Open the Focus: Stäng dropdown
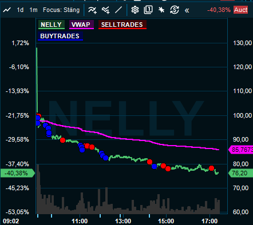This screenshot has width=253, height=225. tap(61, 10)
